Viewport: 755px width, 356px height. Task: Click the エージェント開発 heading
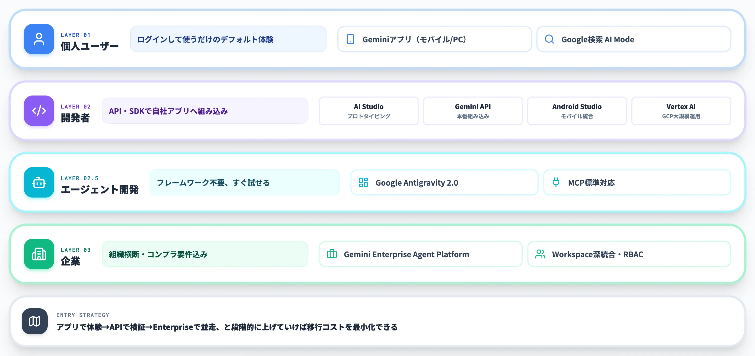[x=99, y=189]
